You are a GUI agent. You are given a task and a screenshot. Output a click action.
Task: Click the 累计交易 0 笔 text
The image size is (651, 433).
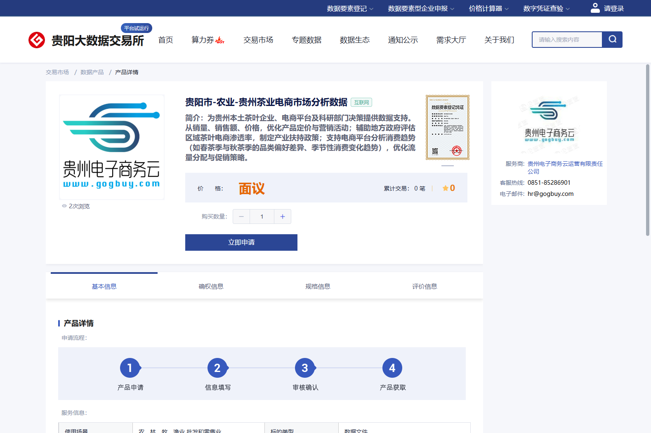(x=404, y=188)
